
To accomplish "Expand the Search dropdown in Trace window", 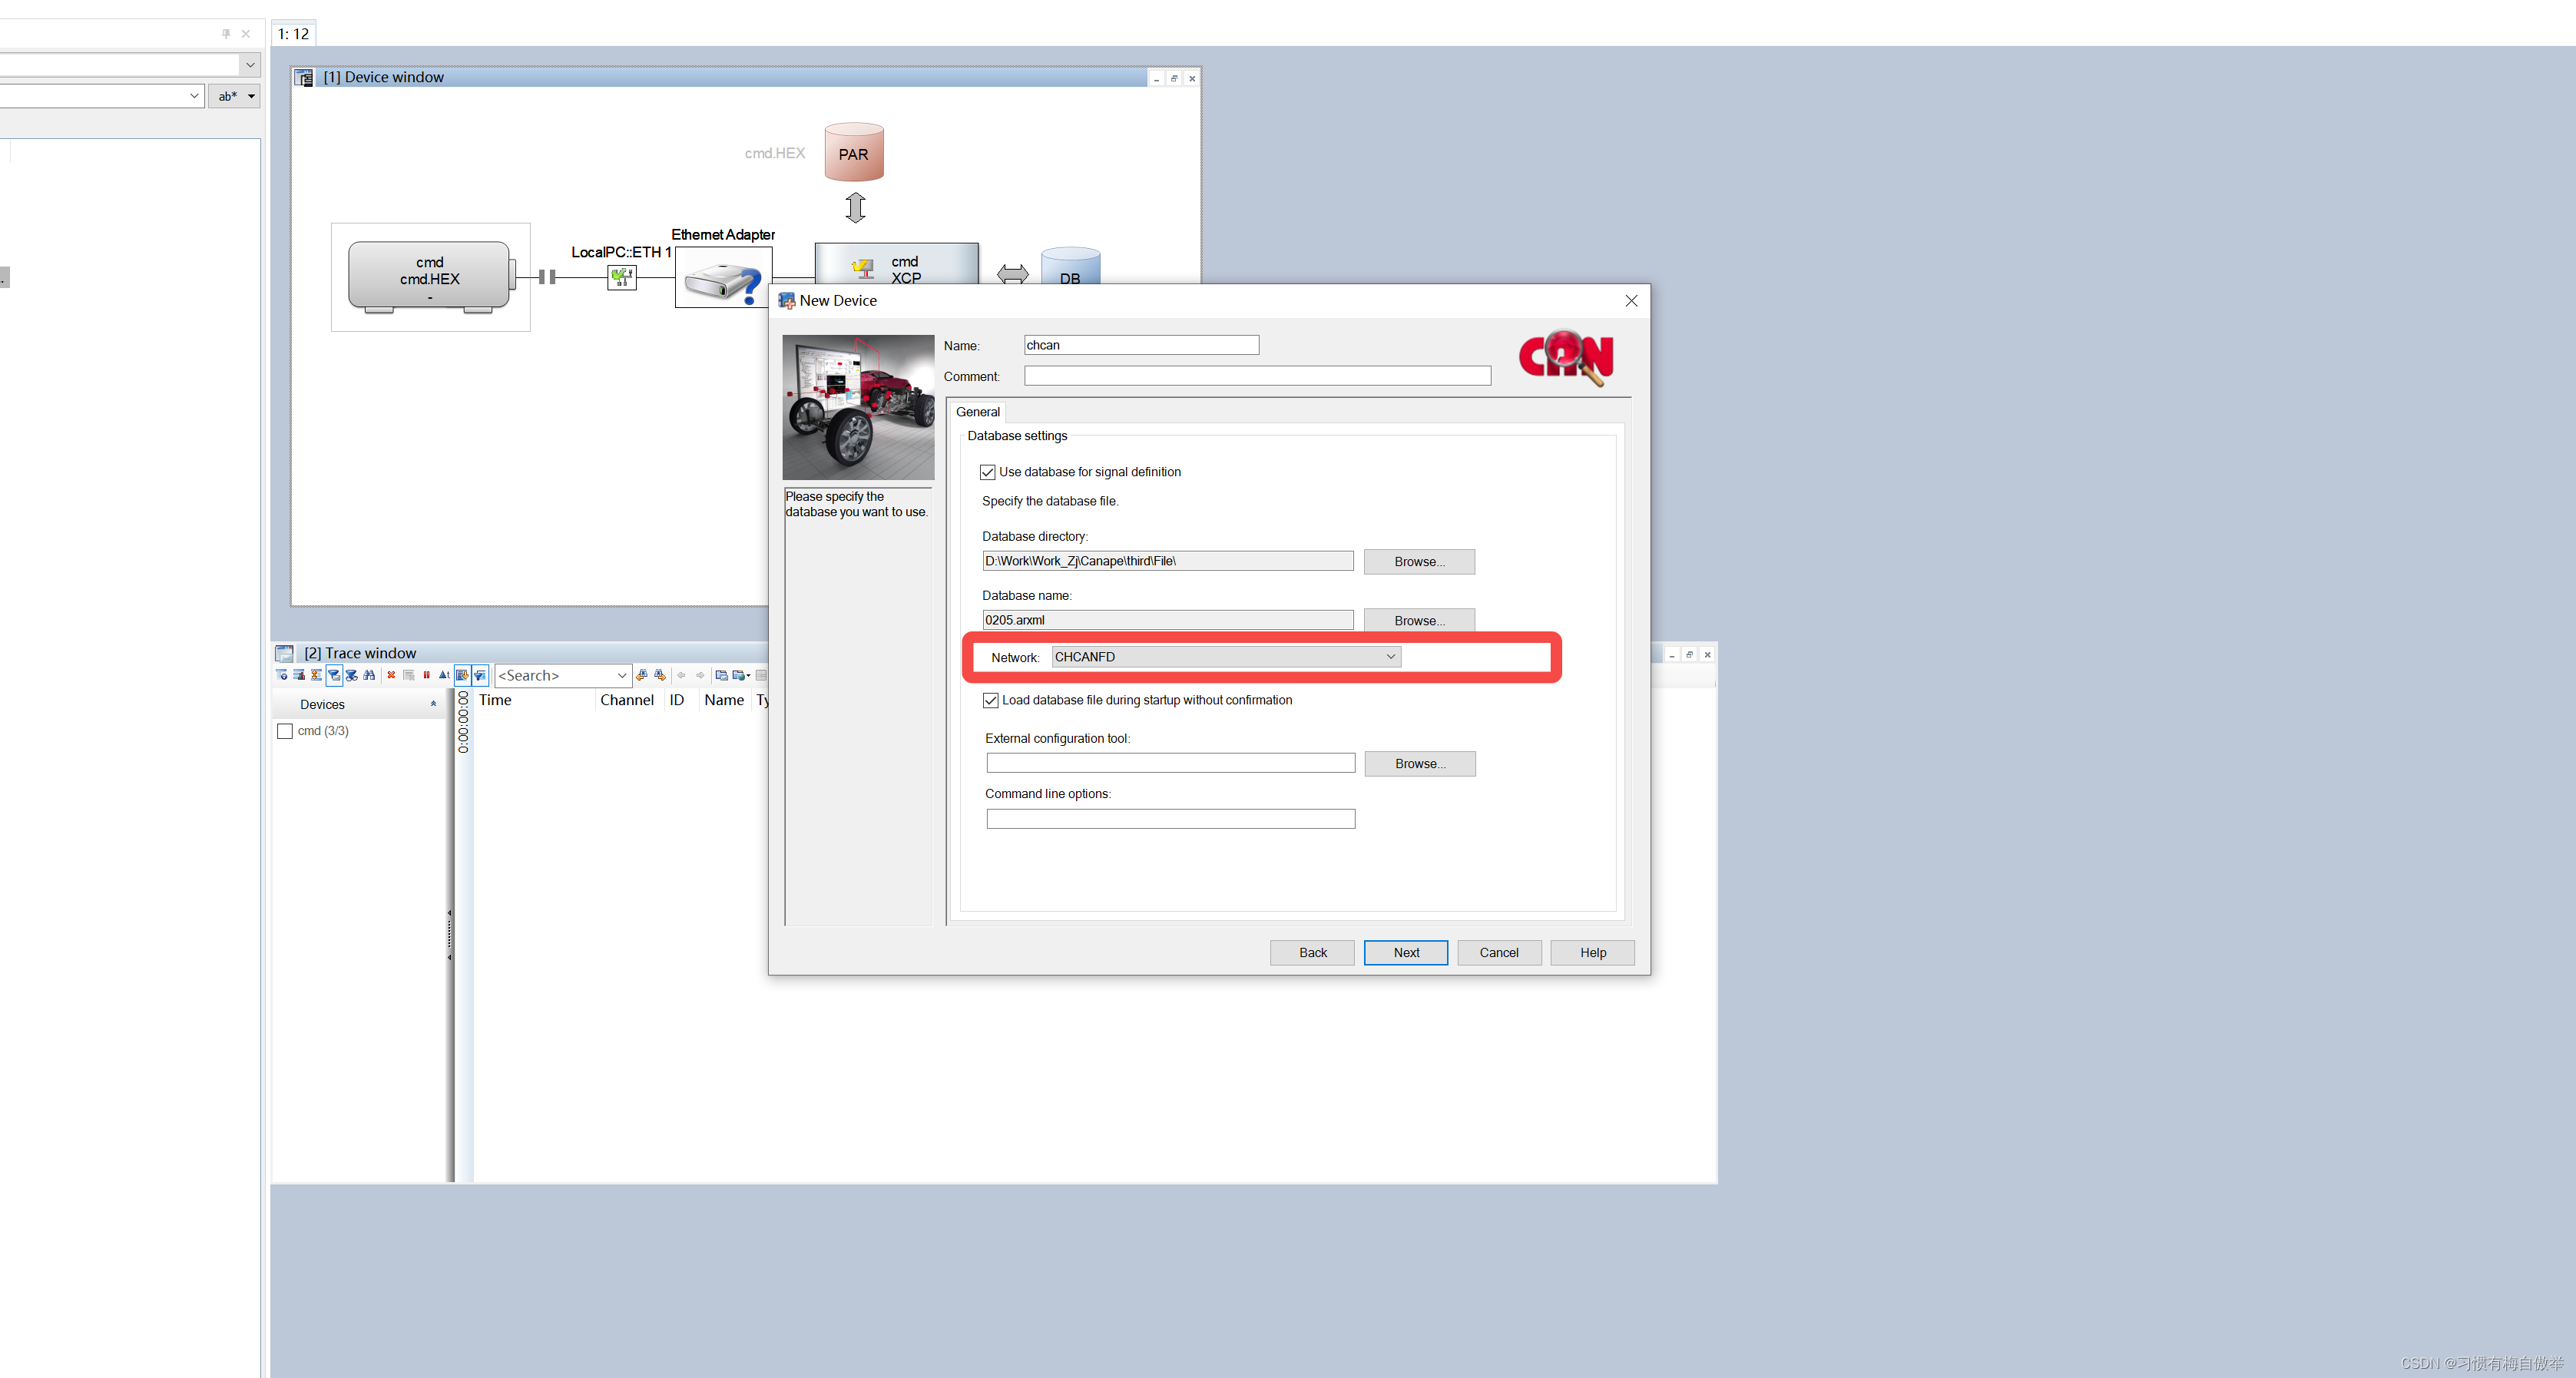I will tap(621, 676).
